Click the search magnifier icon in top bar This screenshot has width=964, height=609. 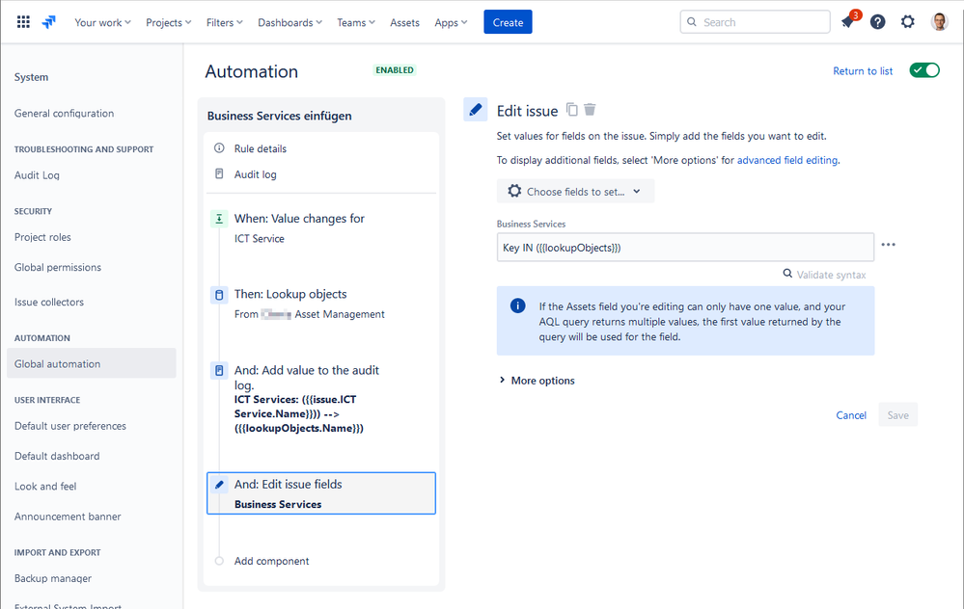coord(692,22)
